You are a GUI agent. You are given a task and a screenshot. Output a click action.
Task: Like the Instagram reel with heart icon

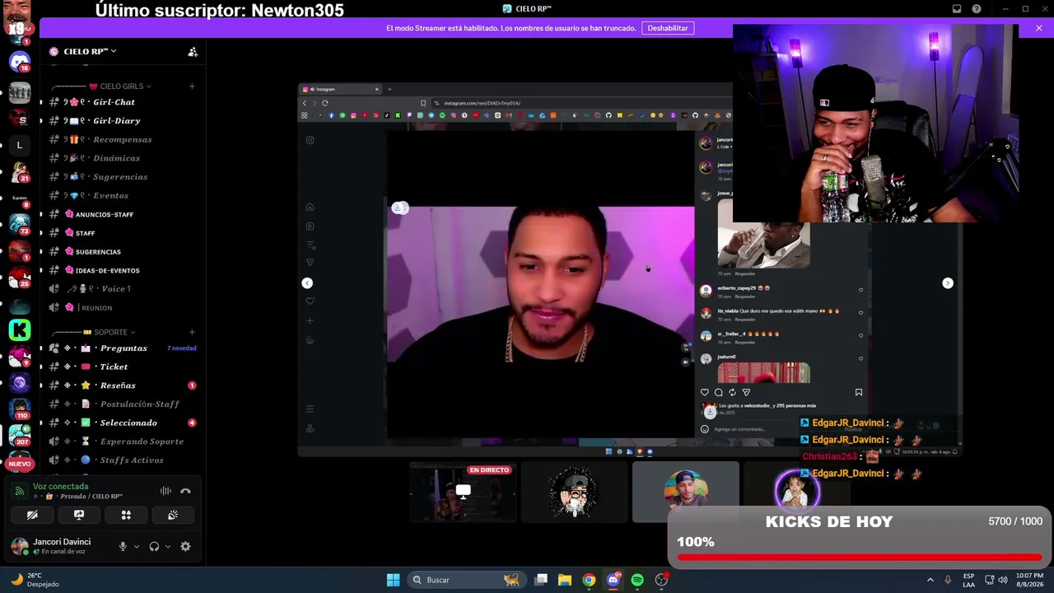pyautogui.click(x=704, y=393)
